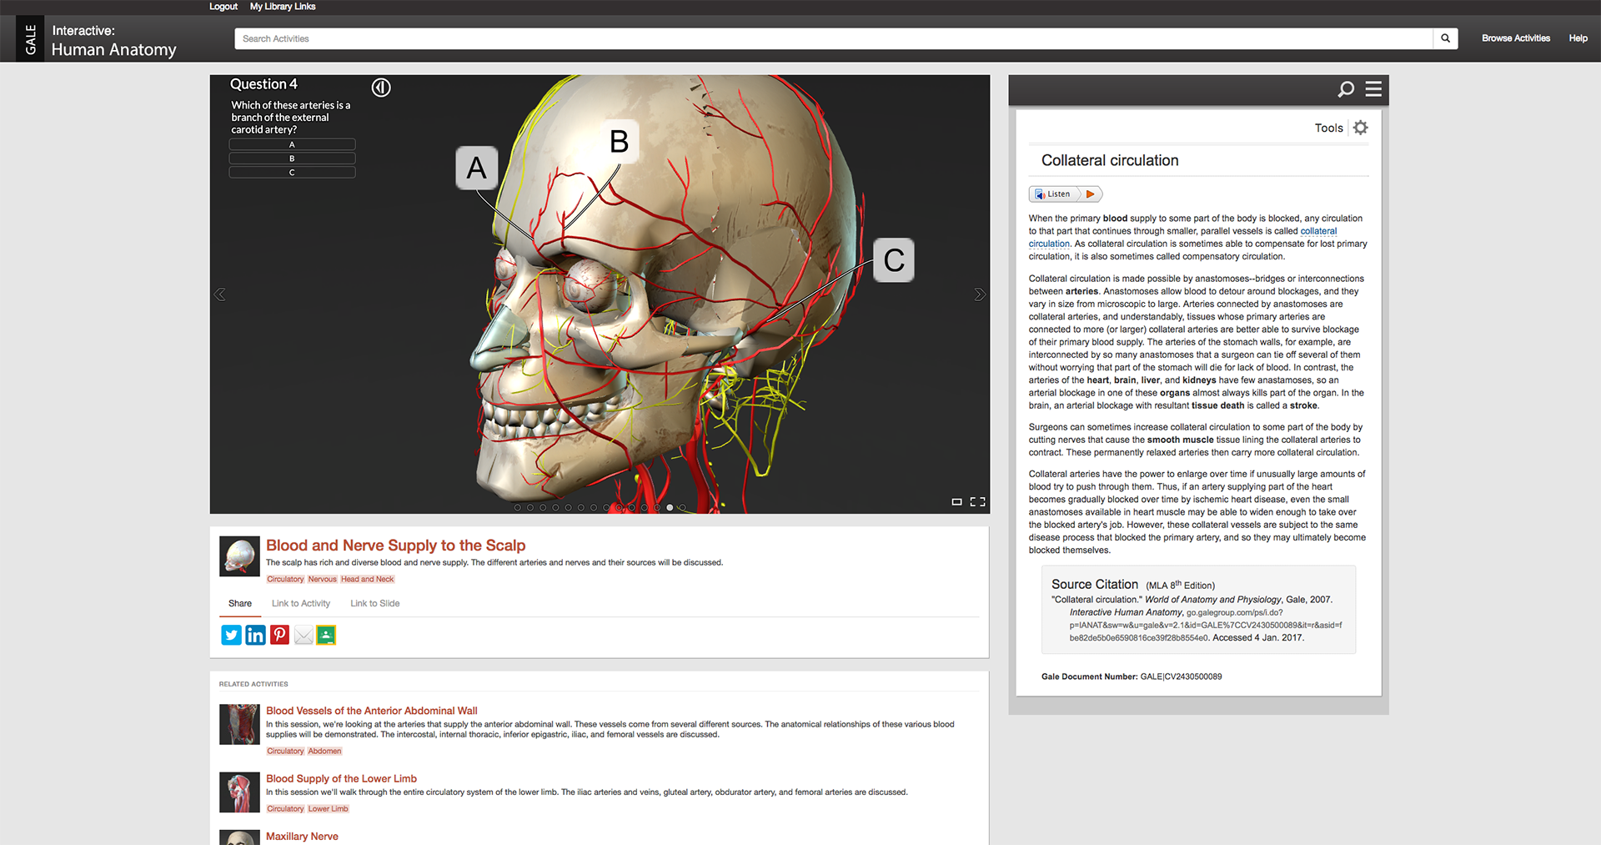Open the Link to Slide tab
This screenshot has width=1601, height=845.
coord(375,603)
